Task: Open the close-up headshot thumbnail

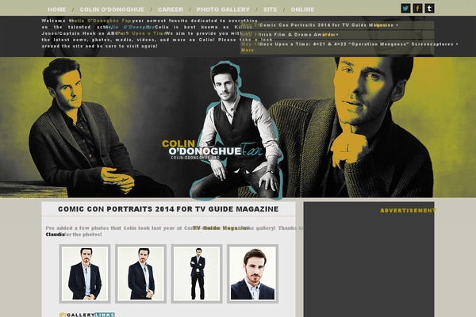Action: click(252, 273)
